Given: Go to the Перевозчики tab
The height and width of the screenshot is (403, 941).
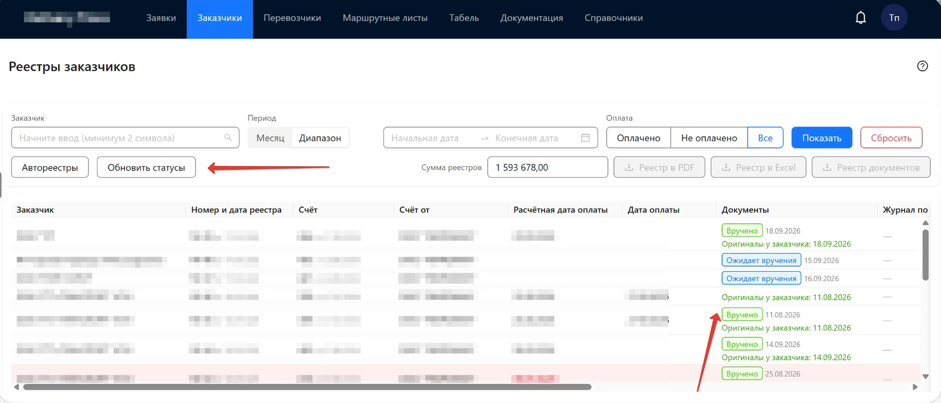Looking at the screenshot, I should click(292, 18).
